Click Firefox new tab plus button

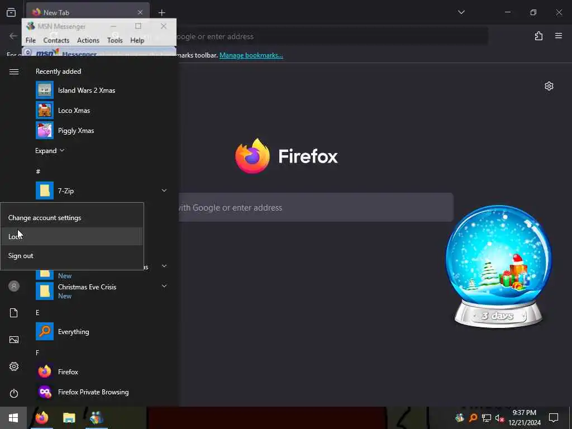click(x=161, y=12)
